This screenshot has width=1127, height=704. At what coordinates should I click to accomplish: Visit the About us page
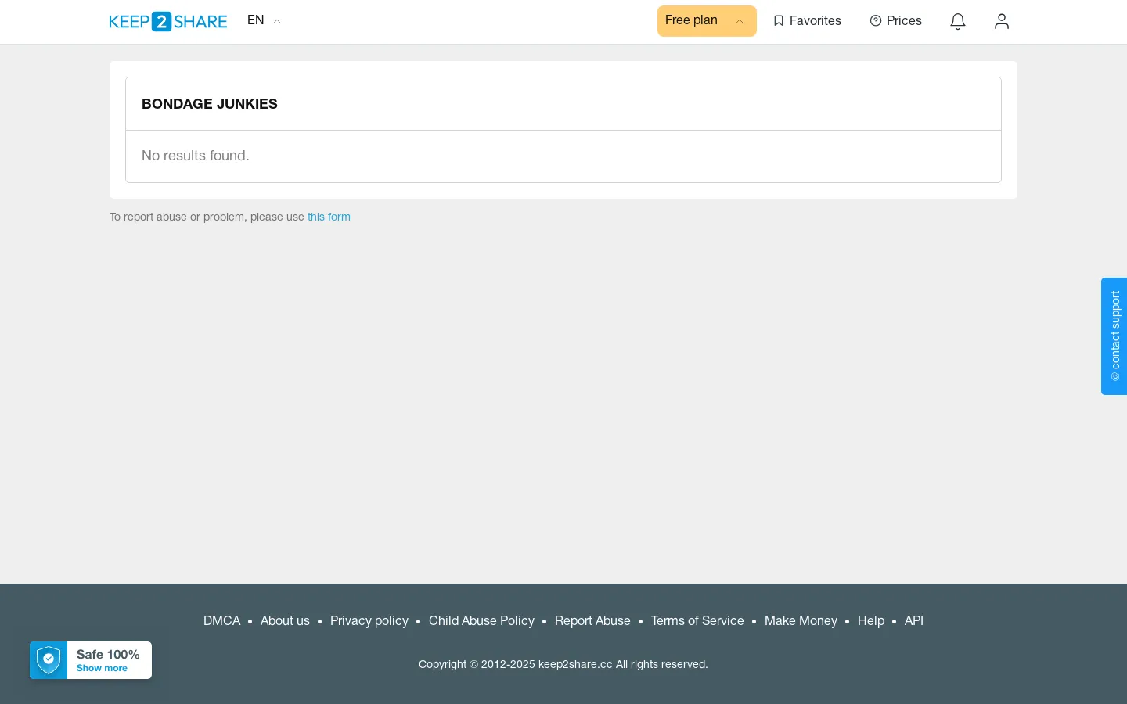[x=285, y=621]
